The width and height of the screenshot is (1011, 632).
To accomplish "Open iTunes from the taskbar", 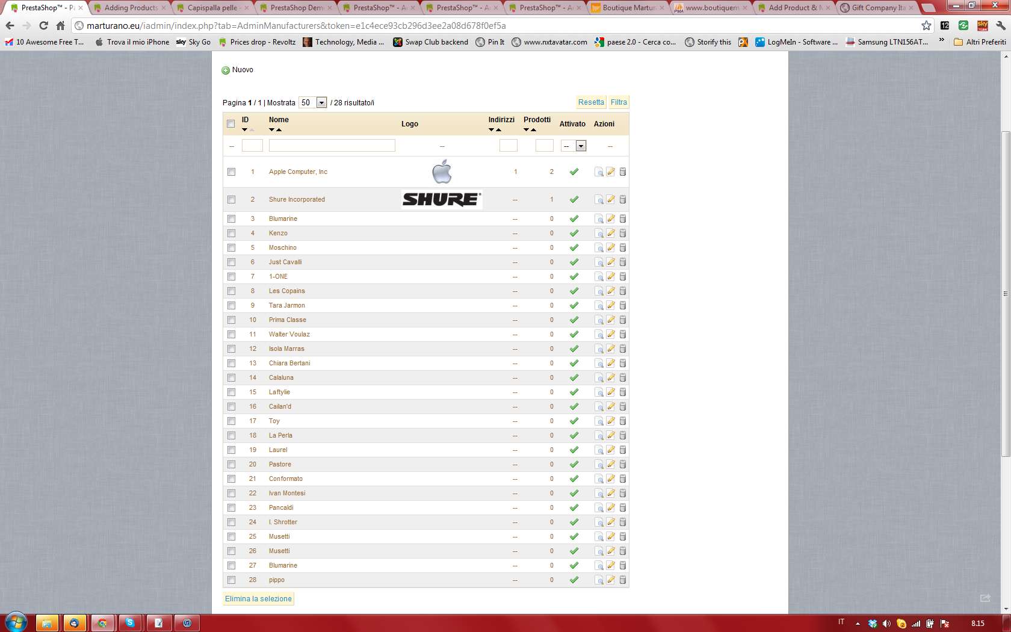I will (x=187, y=623).
